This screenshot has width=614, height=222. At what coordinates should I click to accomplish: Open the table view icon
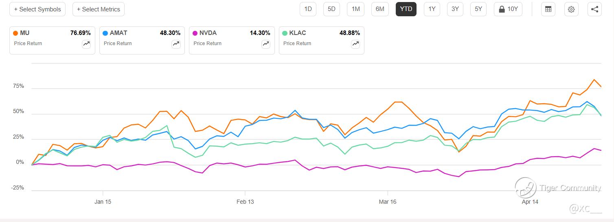point(548,9)
